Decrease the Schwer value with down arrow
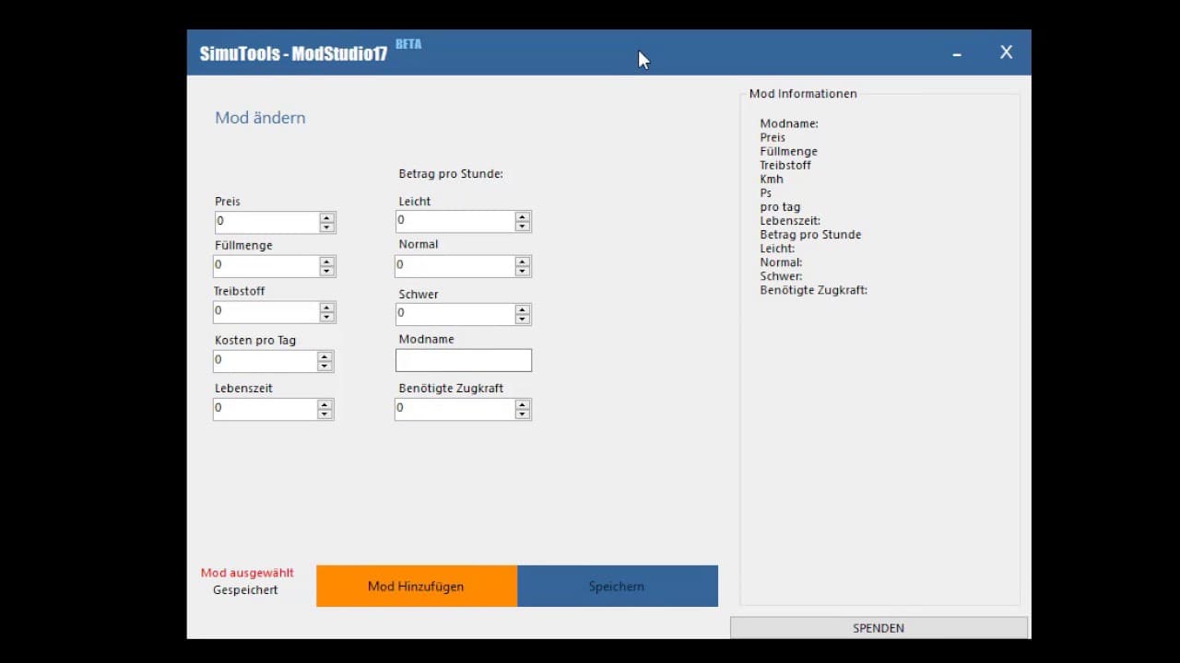The image size is (1180, 663). (523, 320)
